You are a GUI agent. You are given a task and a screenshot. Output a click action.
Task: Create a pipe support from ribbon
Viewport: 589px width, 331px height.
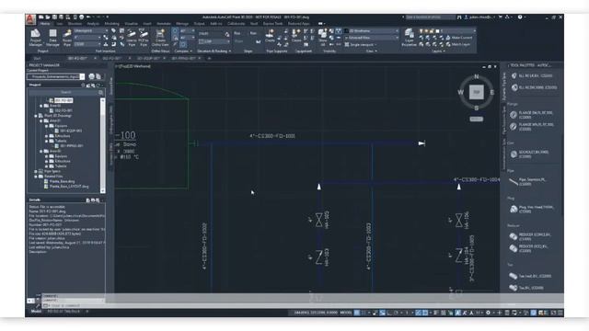click(270, 37)
